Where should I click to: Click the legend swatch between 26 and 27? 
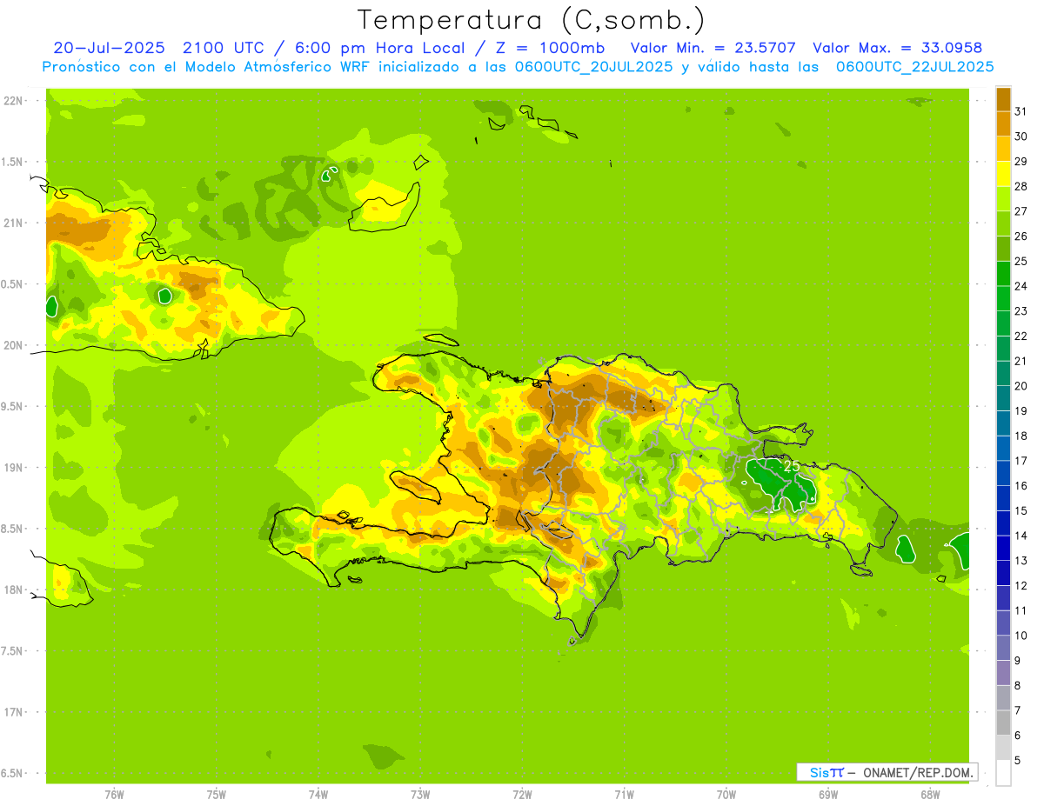coord(1003,223)
